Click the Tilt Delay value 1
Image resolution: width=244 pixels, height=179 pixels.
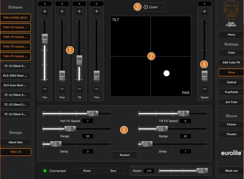click(x=185, y=151)
